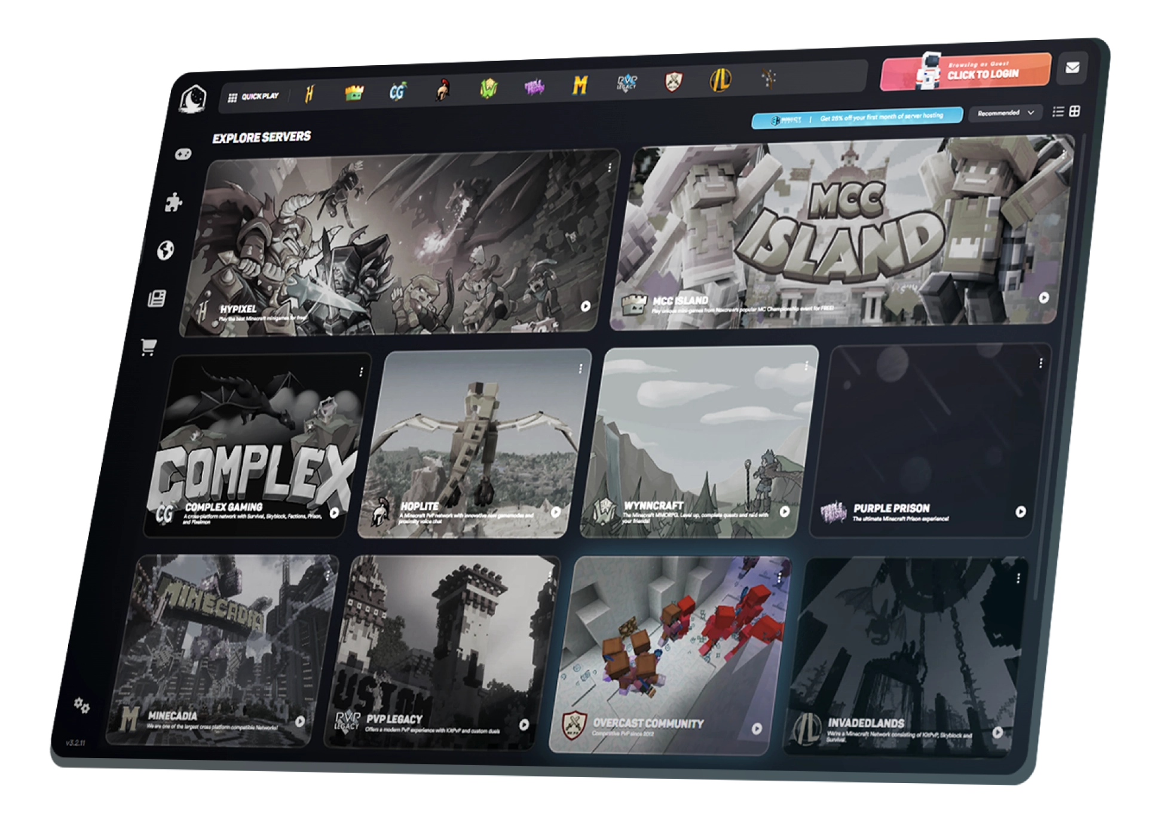Play the MCC Island server
This screenshot has width=1163, height=813.
click(1044, 297)
